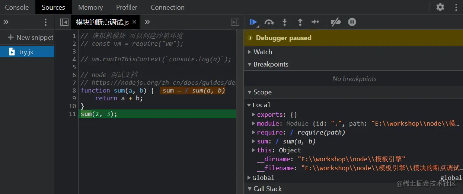
Task: Switch to the Memory tab
Action: [90, 7]
